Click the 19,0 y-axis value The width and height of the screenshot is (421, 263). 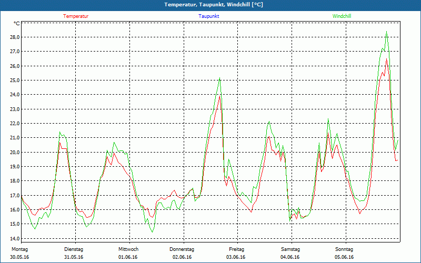pos(15,166)
